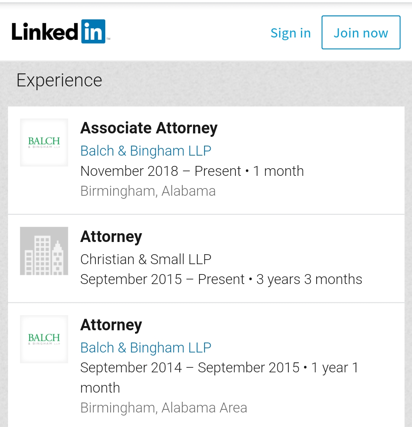Click November 2018 – Present date range

(161, 171)
